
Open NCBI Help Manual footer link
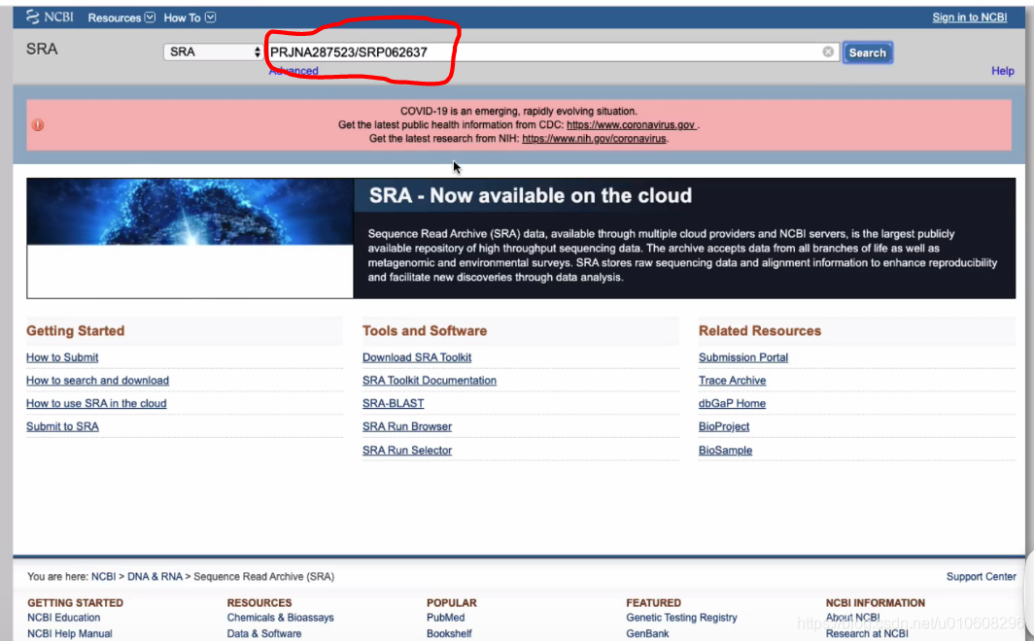point(70,633)
